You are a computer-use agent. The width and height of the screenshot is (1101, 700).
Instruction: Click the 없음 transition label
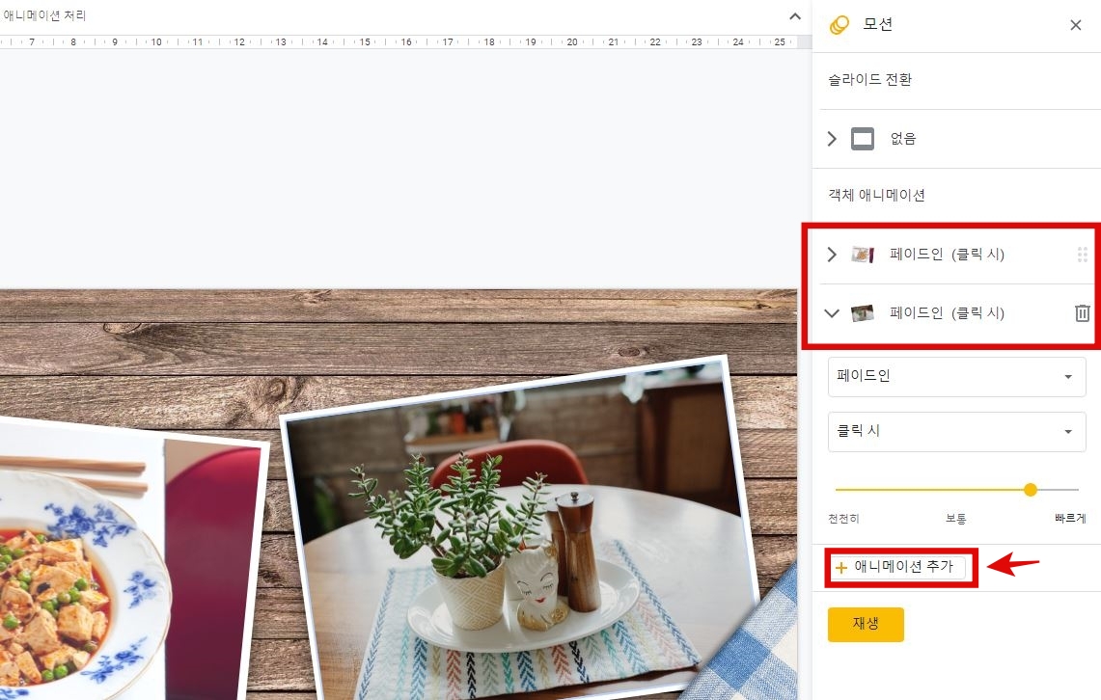(903, 139)
